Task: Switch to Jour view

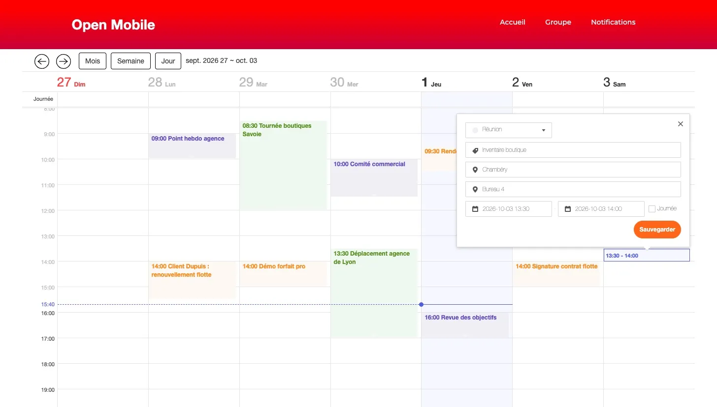Action: pyautogui.click(x=168, y=61)
